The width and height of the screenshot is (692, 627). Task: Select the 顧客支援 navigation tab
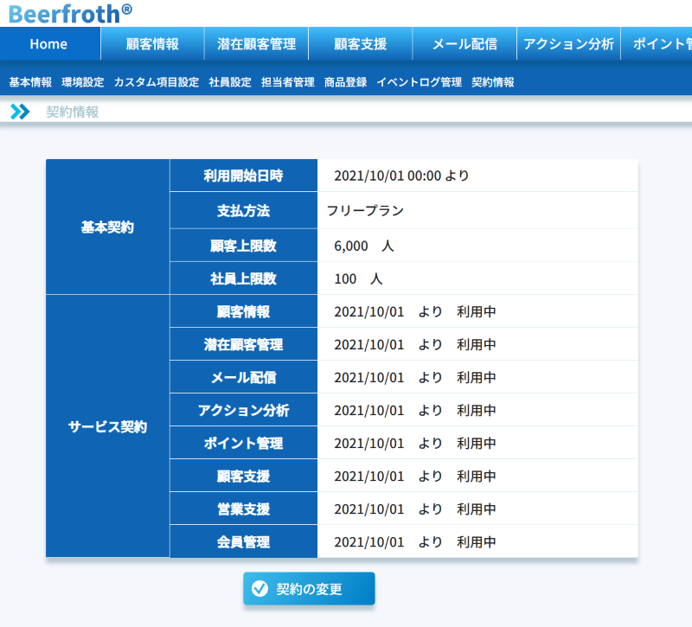pos(360,44)
